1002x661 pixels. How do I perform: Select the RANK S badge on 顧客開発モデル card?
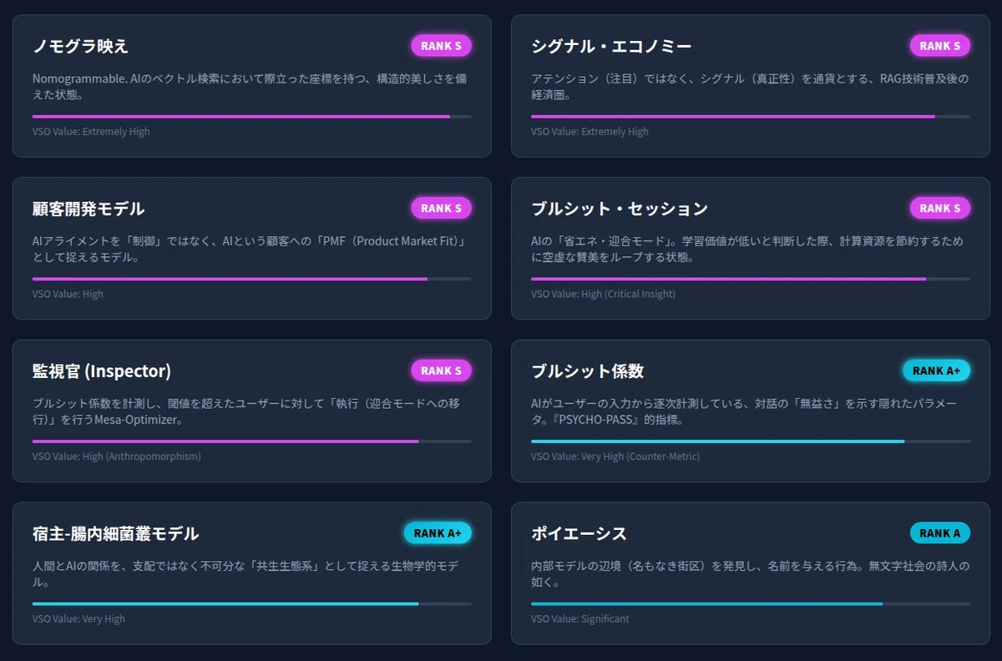(441, 208)
